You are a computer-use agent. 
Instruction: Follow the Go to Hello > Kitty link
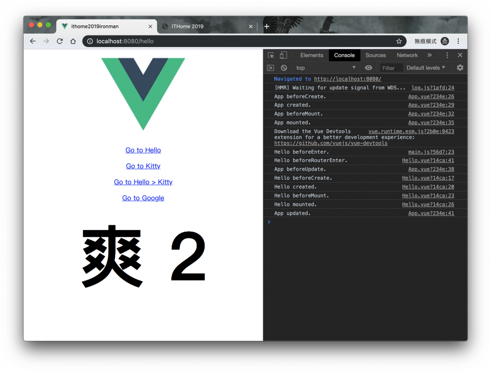143,182
